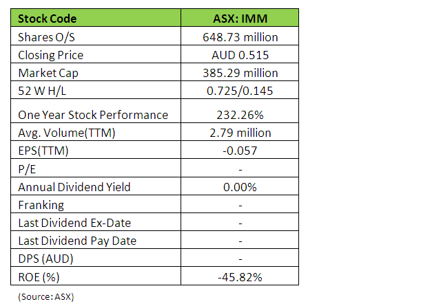441x306 pixels.
Task: Select the 2.79 million value
Action: click(x=239, y=133)
